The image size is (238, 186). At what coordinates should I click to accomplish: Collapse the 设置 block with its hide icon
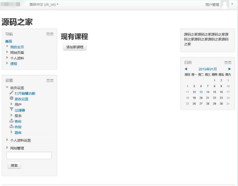click(48, 81)
